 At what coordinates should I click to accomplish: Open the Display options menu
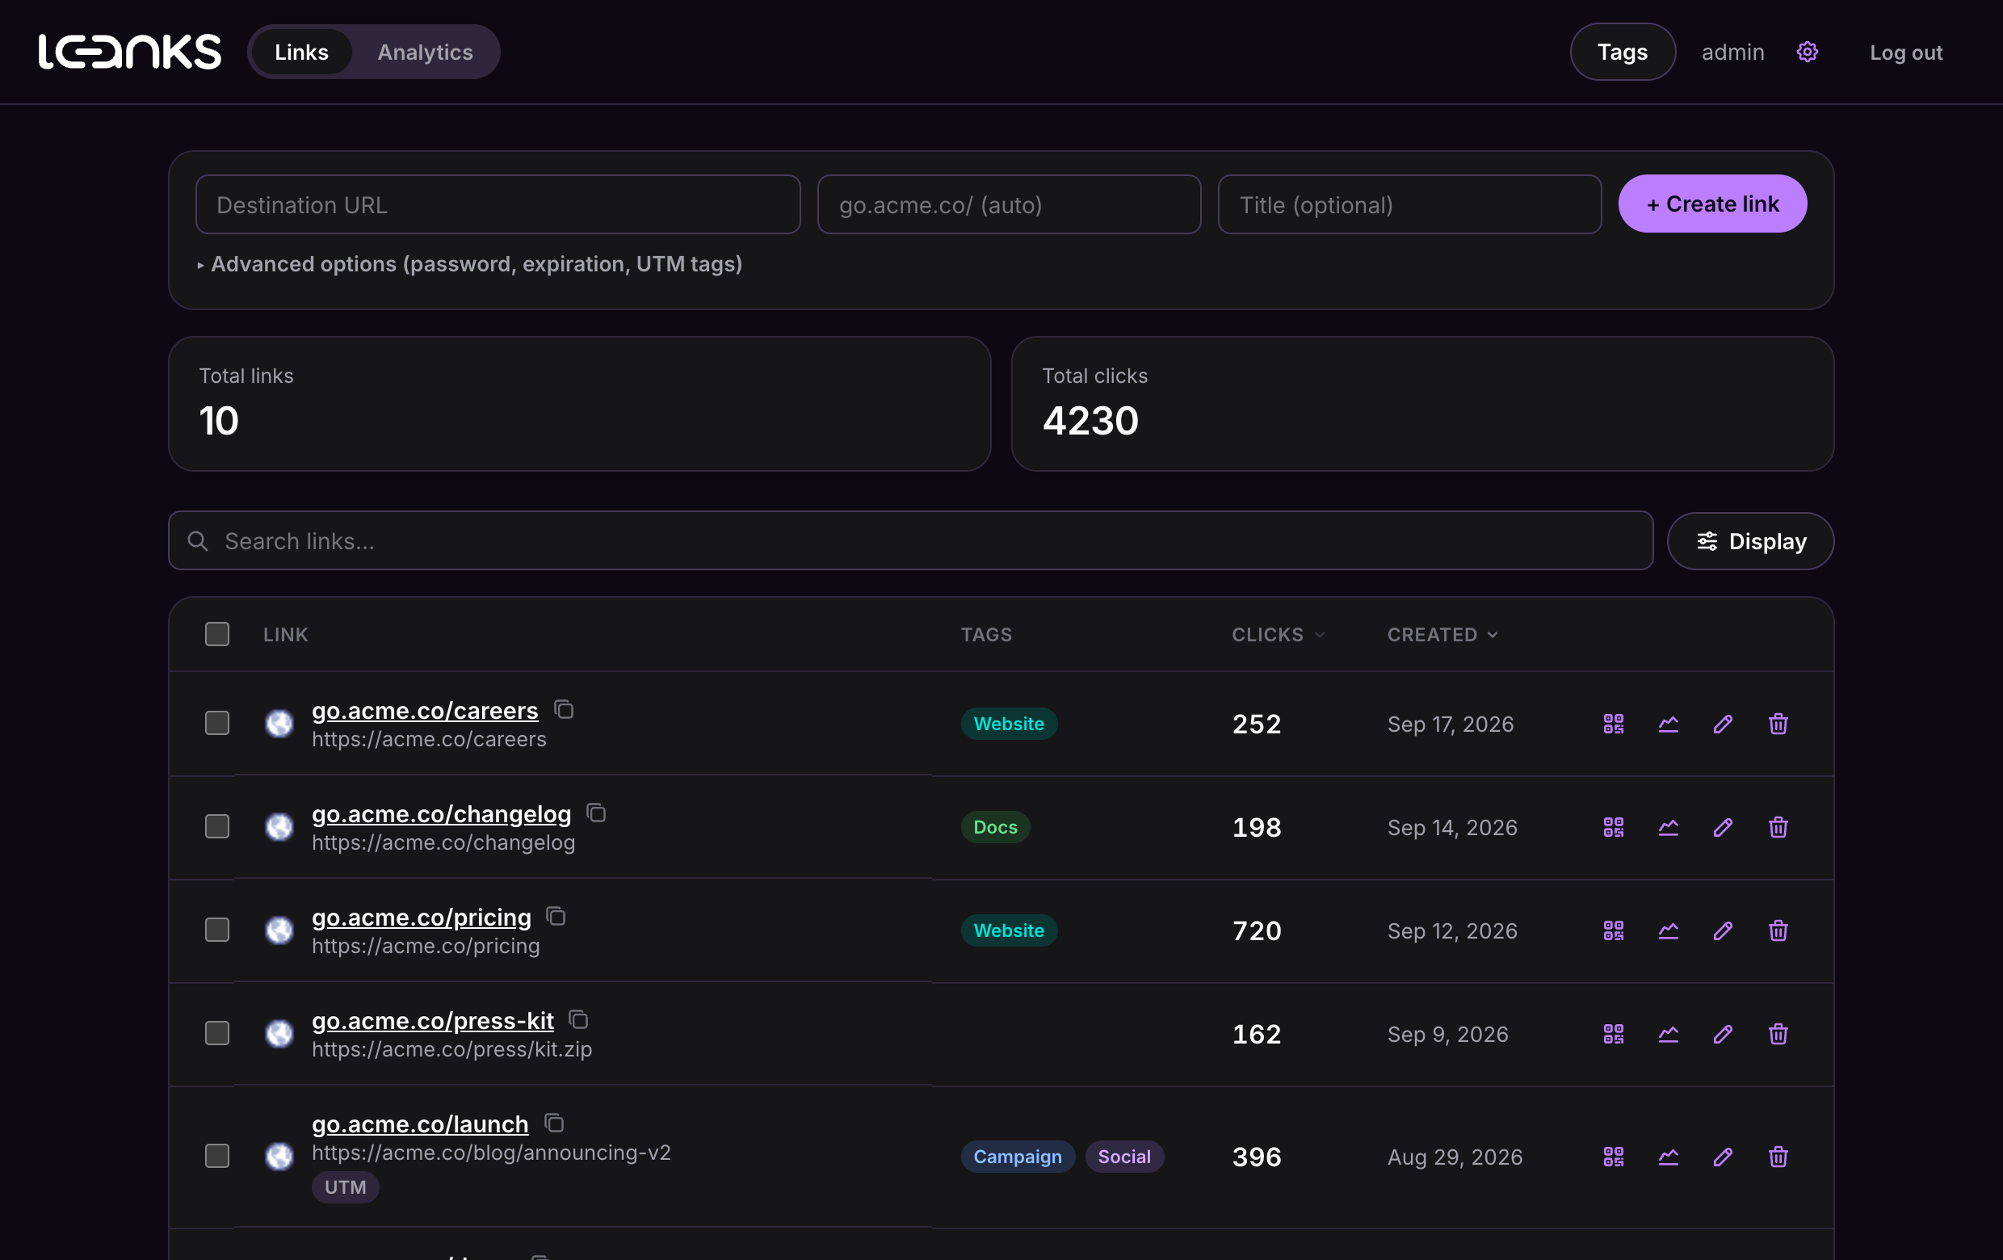(x=1750, y=541)
